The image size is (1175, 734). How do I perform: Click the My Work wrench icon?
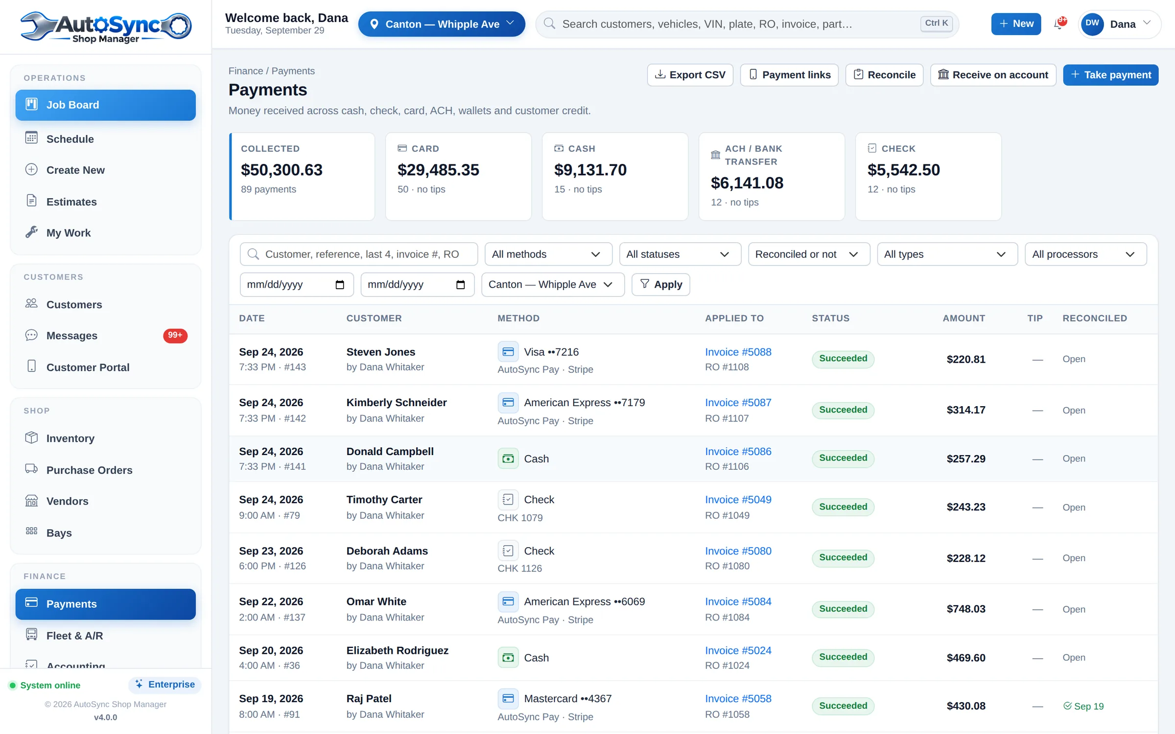pos(31,232)
